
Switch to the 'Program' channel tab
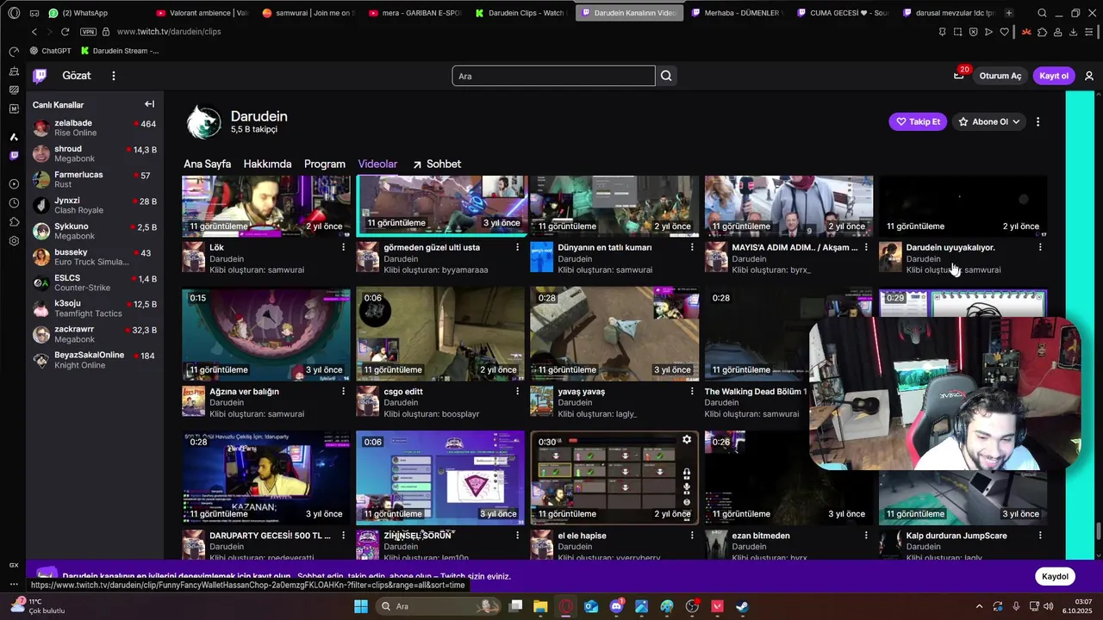(325, 164)
